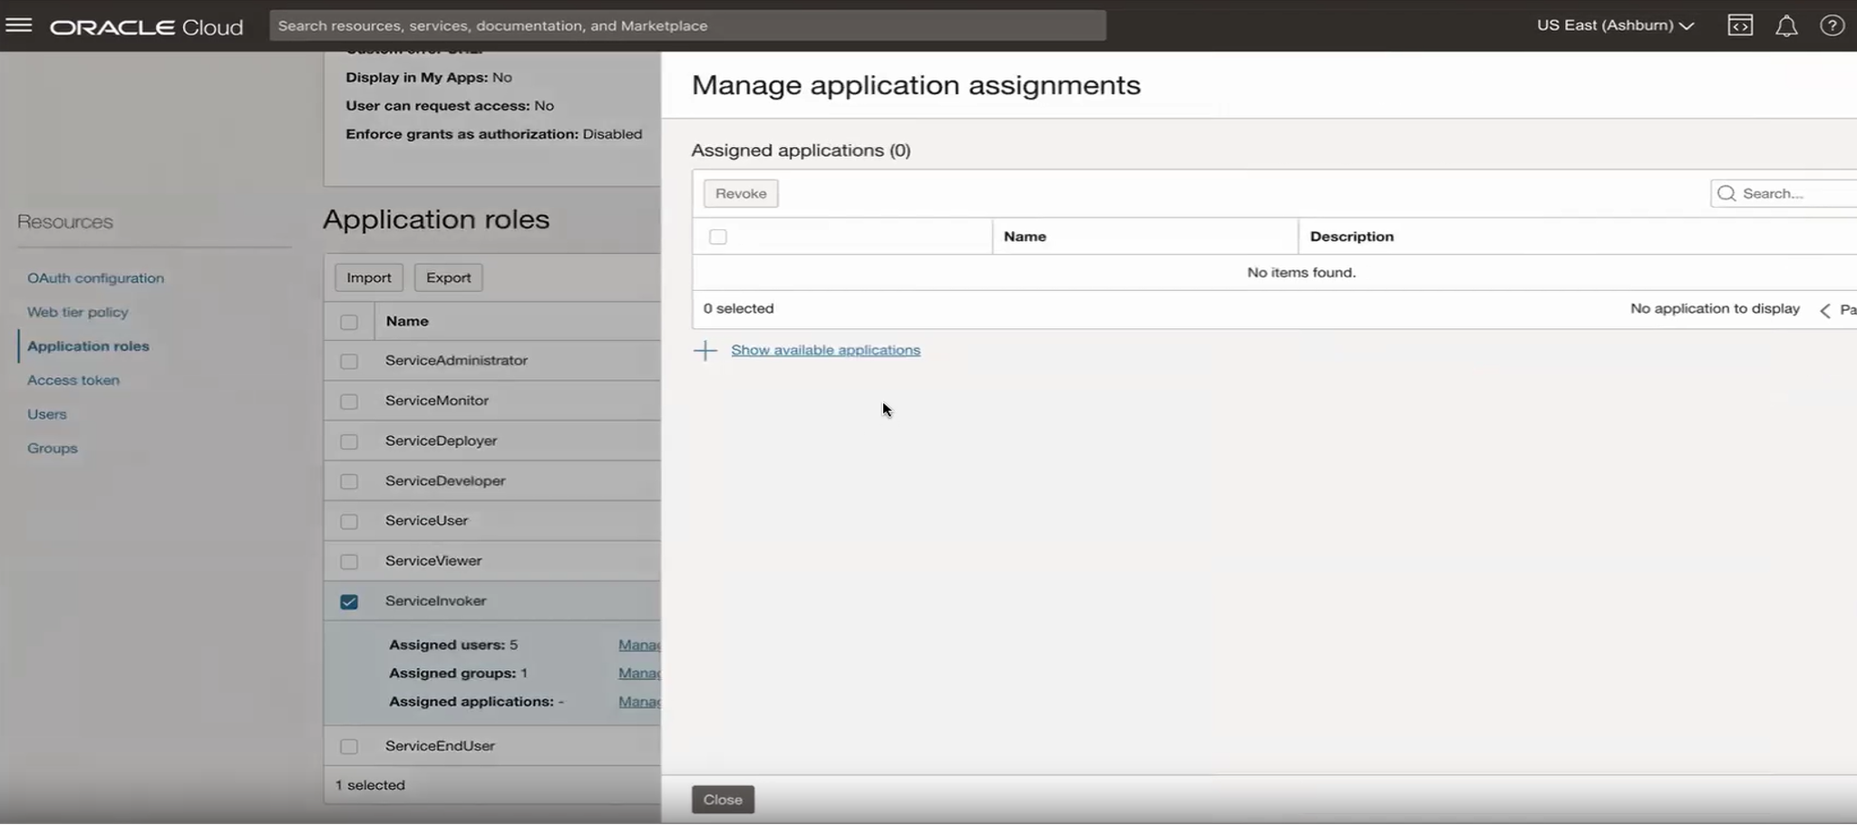
Task: Open the Cloud Shell developer tools icon
Action: (x=1740, y=24)
